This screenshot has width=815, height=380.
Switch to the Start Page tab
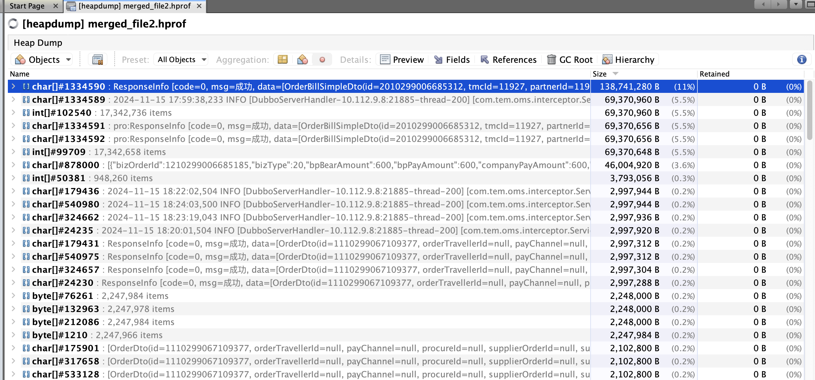(27, 6)
